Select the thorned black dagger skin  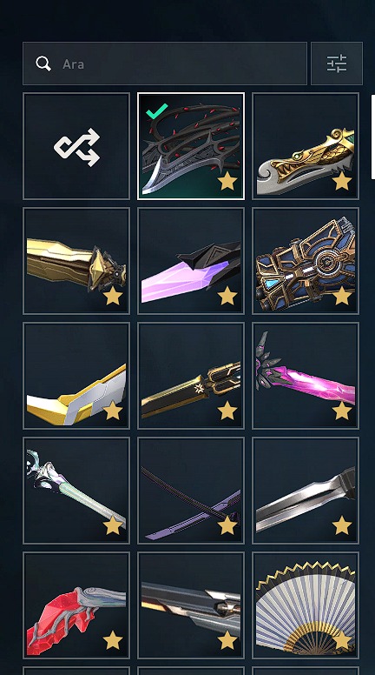pos(191,146)
